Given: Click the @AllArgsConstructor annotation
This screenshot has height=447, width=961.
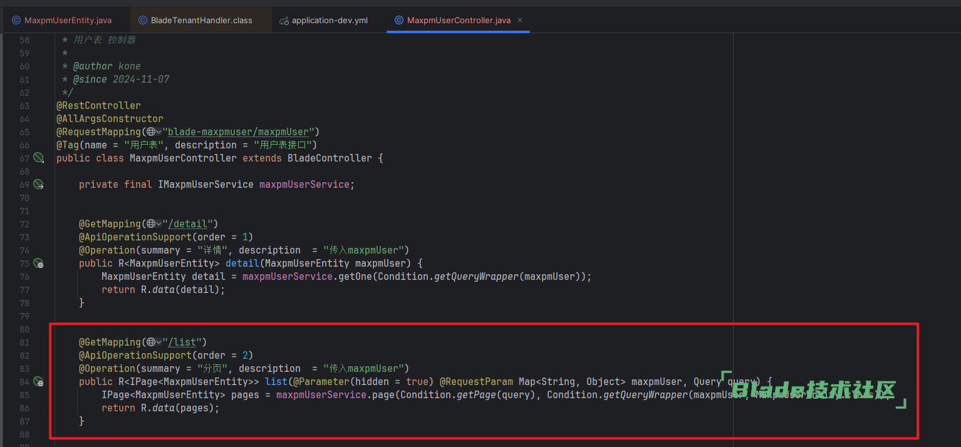Looking at the screenshot, I should click(110, 118).
